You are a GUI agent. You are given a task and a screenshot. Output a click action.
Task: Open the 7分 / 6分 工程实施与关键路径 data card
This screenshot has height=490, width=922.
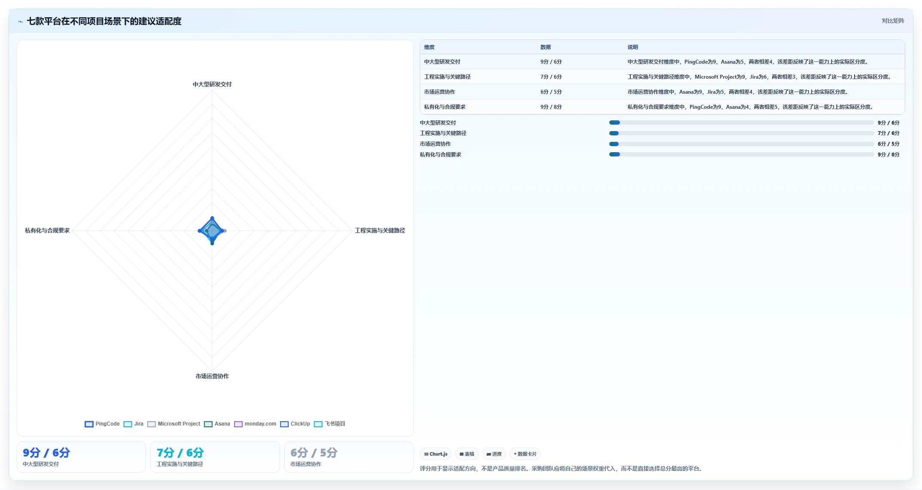click(x=215, y=457)
